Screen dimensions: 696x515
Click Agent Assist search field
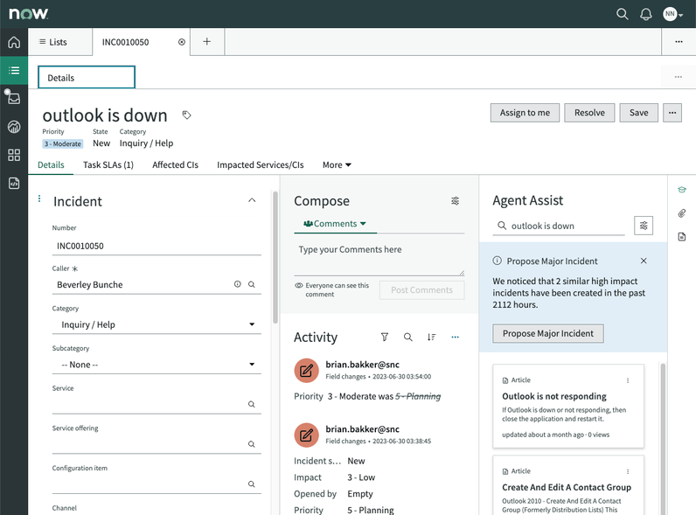point(559,226)
